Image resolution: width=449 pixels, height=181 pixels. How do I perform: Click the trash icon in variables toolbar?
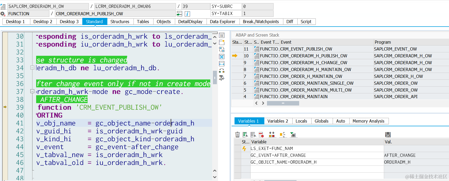point(237,135)
